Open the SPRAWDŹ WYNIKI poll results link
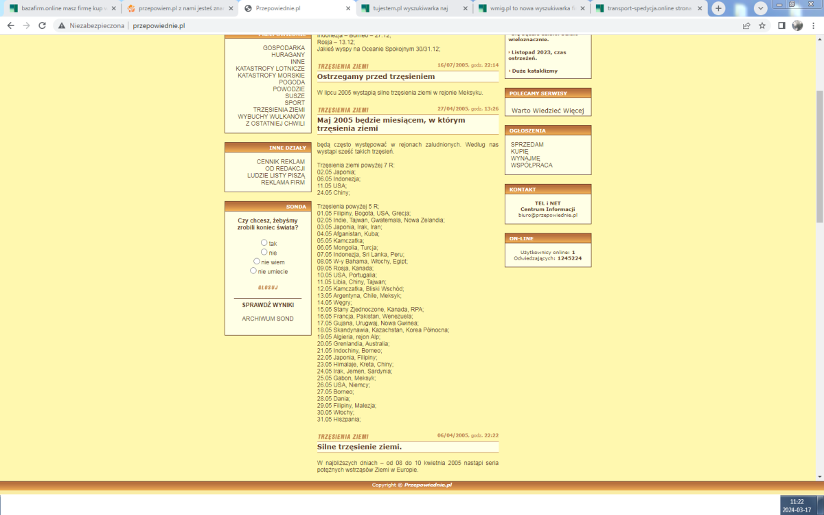Image resolution: width=824 pixels, height=515 pixels. pos(268,305)
